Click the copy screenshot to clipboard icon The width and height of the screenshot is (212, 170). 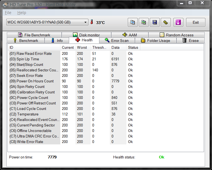point(144,22)
